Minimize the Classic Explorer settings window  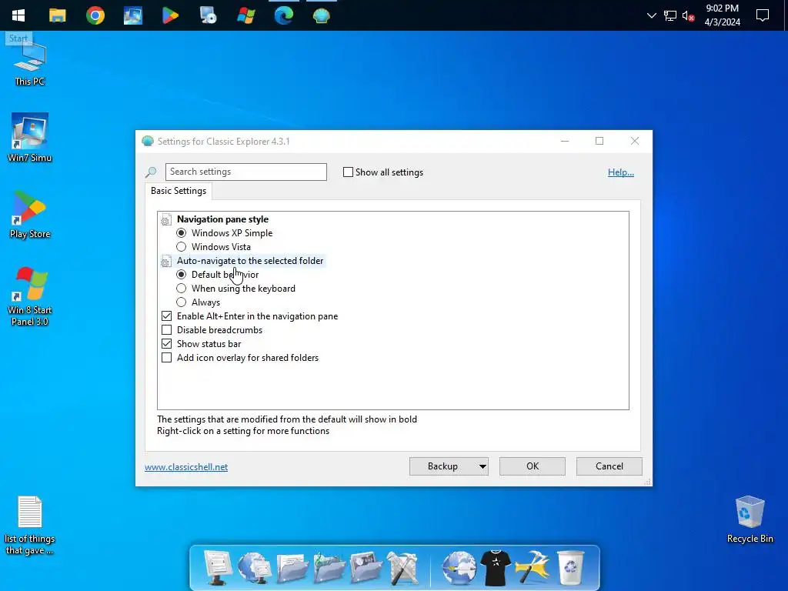tap(565, 142)
